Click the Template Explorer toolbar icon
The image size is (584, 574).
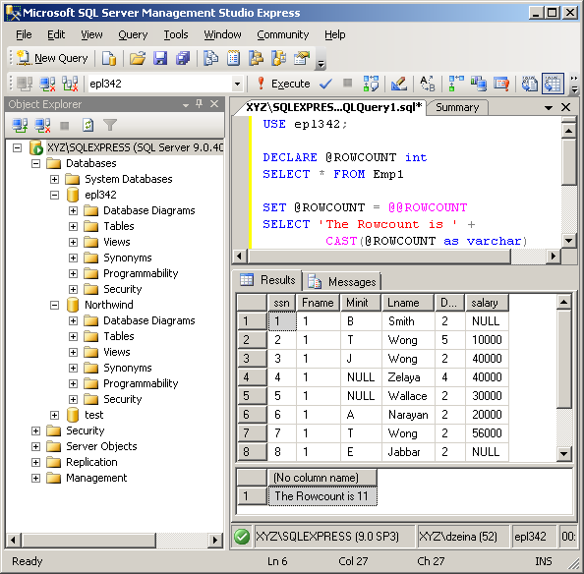pos(279,58)
